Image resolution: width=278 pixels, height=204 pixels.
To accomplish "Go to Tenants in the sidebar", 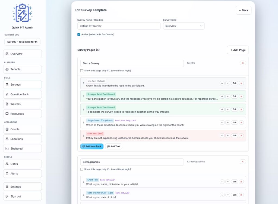I will click(x=22, y=69).
